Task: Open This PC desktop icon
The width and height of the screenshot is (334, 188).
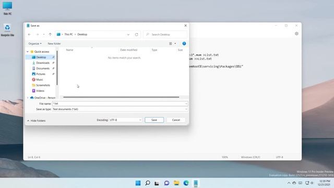Action: [x=7, y=8]
